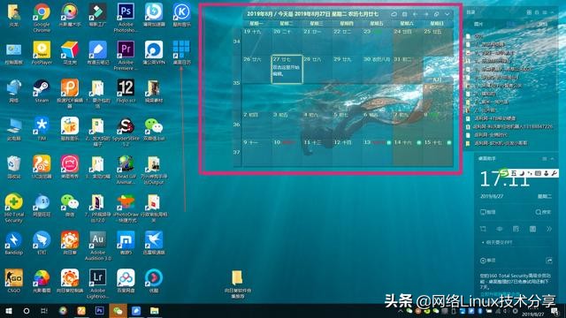566x318 pixels.
Task: Click the eye icon in helper widget
Action: point(500,229)
